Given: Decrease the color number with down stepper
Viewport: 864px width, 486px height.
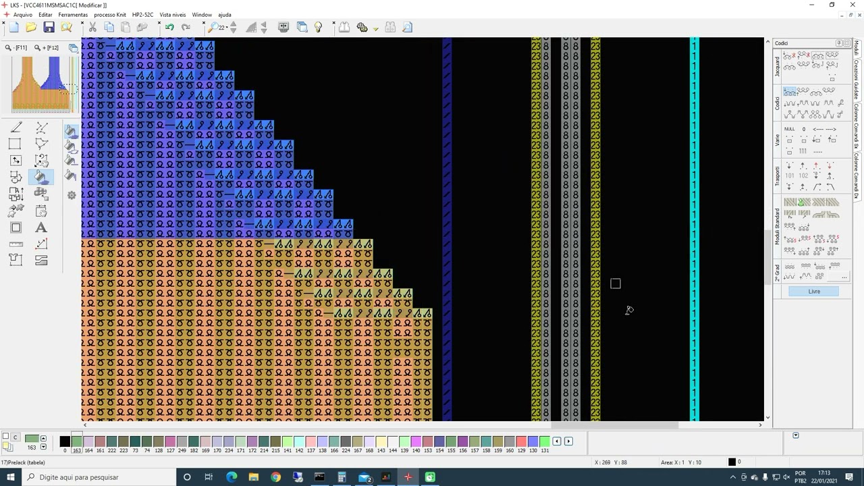Looking at the screenshot, I should (x=43, y=447).
